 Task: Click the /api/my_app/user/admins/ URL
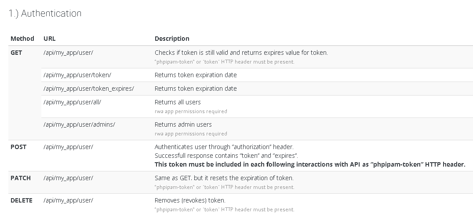[x=79, y=125]
